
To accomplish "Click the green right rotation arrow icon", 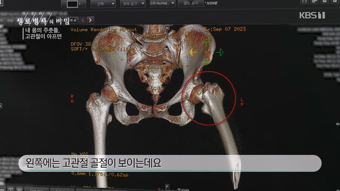I will 220,52.
